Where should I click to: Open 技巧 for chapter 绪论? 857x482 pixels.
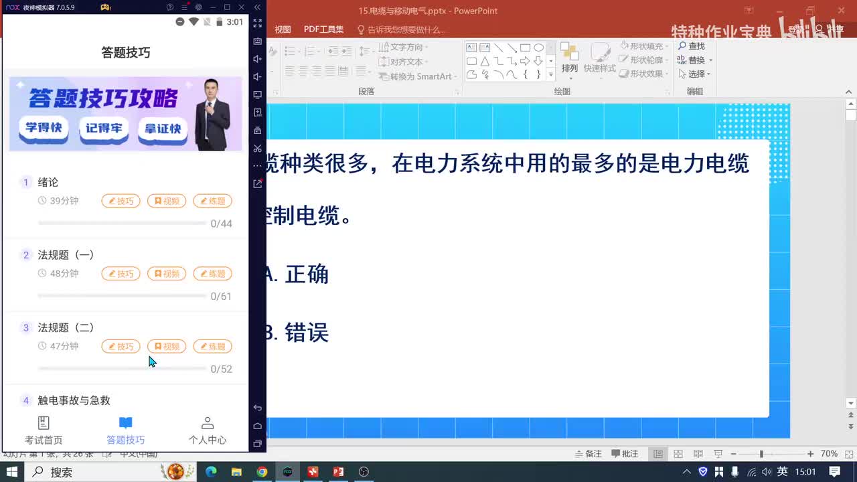121,201
